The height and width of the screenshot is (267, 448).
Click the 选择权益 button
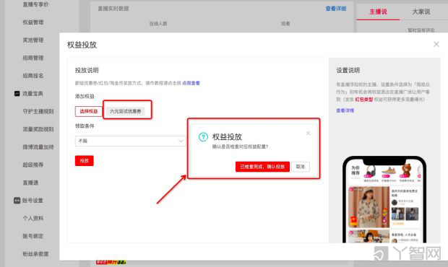89,111
